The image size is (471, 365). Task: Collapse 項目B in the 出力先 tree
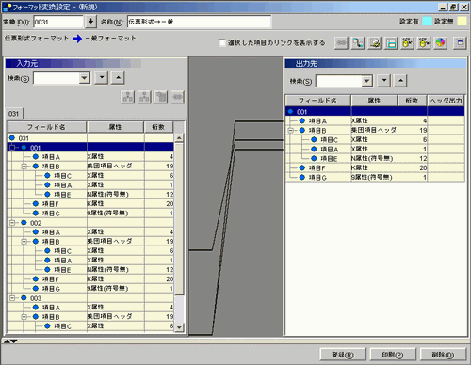290,130
